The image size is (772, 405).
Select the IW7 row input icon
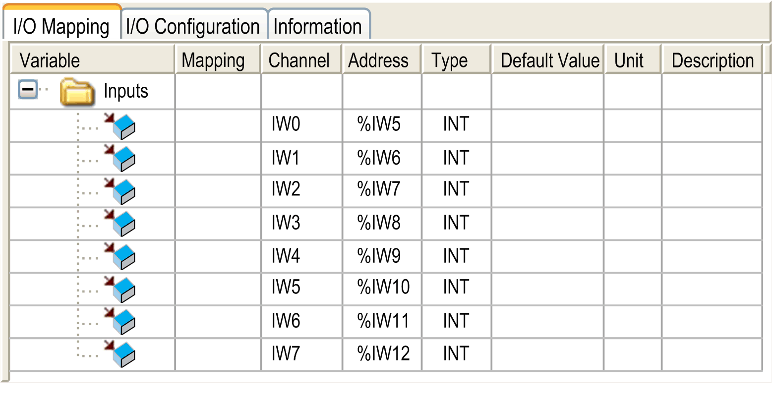120,354
